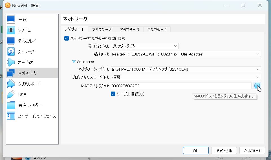271x160 pixels.
Task: Select the システム (System) chip icon
Action: point(11,30)
